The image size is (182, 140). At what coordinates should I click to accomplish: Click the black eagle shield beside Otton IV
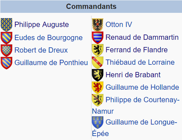98,25
